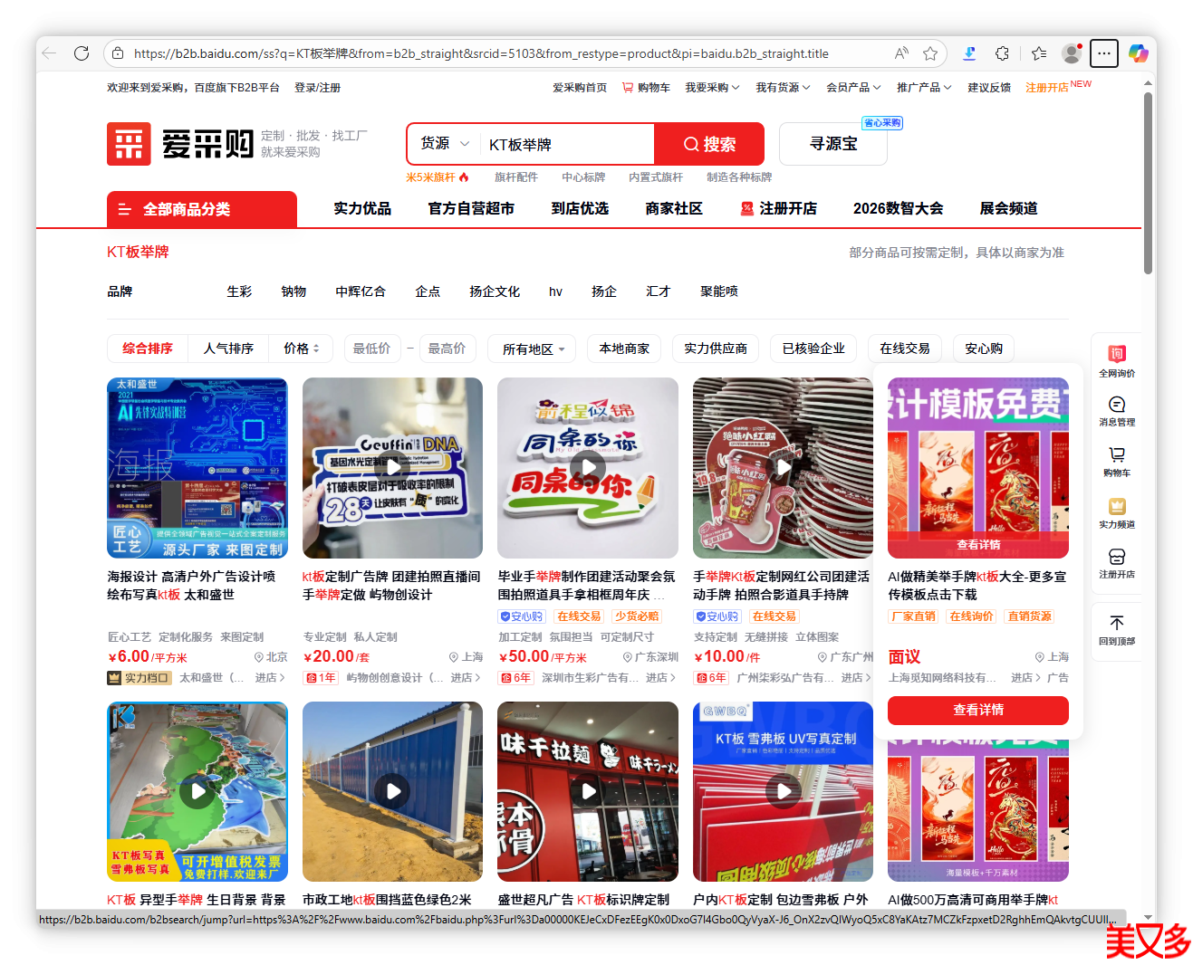
Task: Open the site info lock icon
Action: tap(118, 53)
